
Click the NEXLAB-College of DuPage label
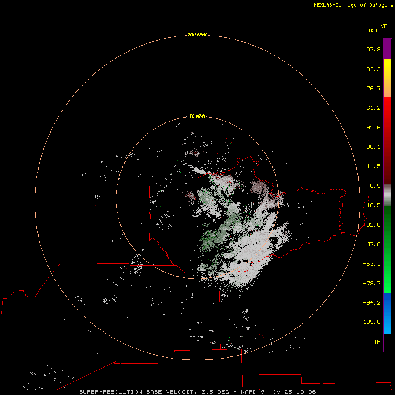point(351,5)
